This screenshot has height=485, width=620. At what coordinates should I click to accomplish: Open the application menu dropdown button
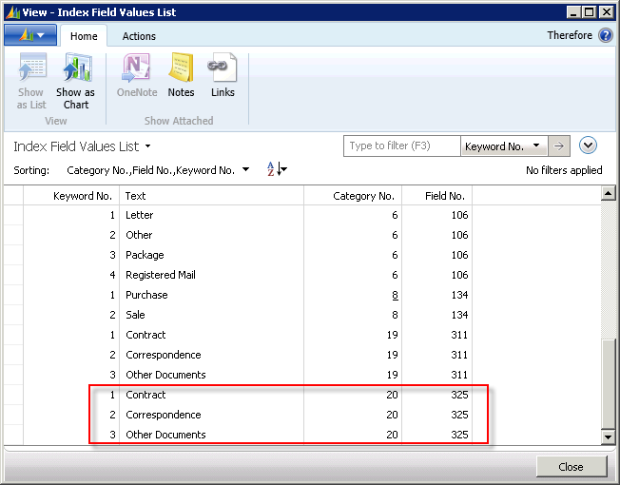30,35
